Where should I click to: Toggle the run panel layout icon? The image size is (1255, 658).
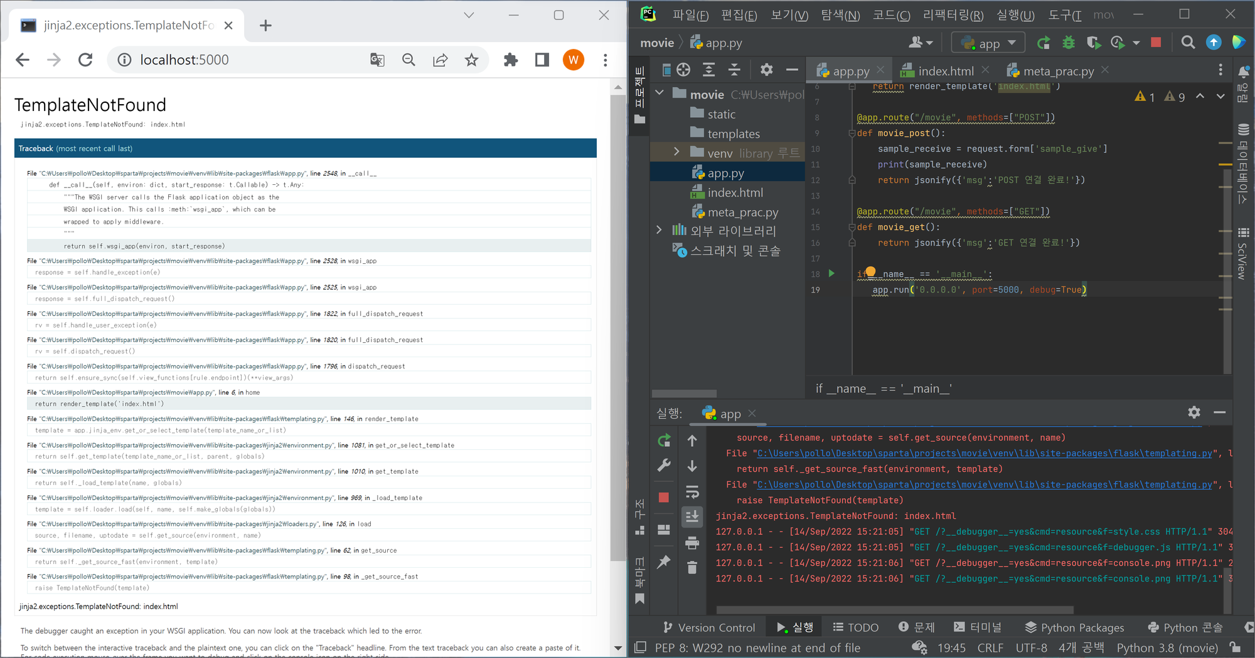(664, 530)
